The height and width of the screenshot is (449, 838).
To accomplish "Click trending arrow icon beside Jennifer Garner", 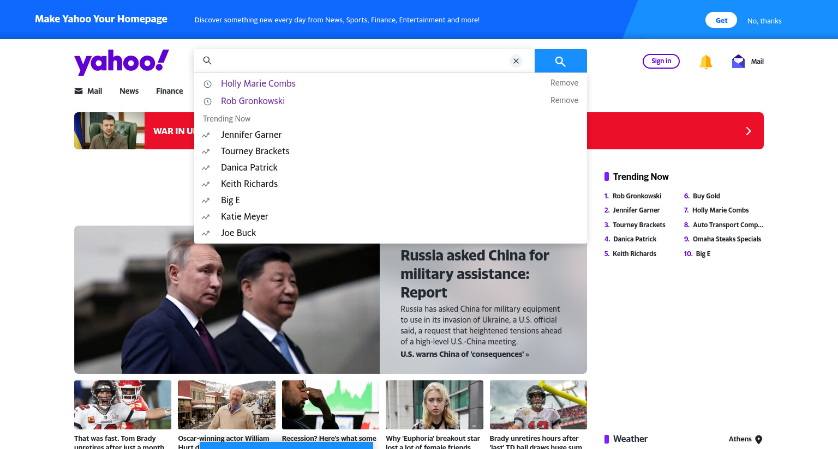I will (206, 135).
